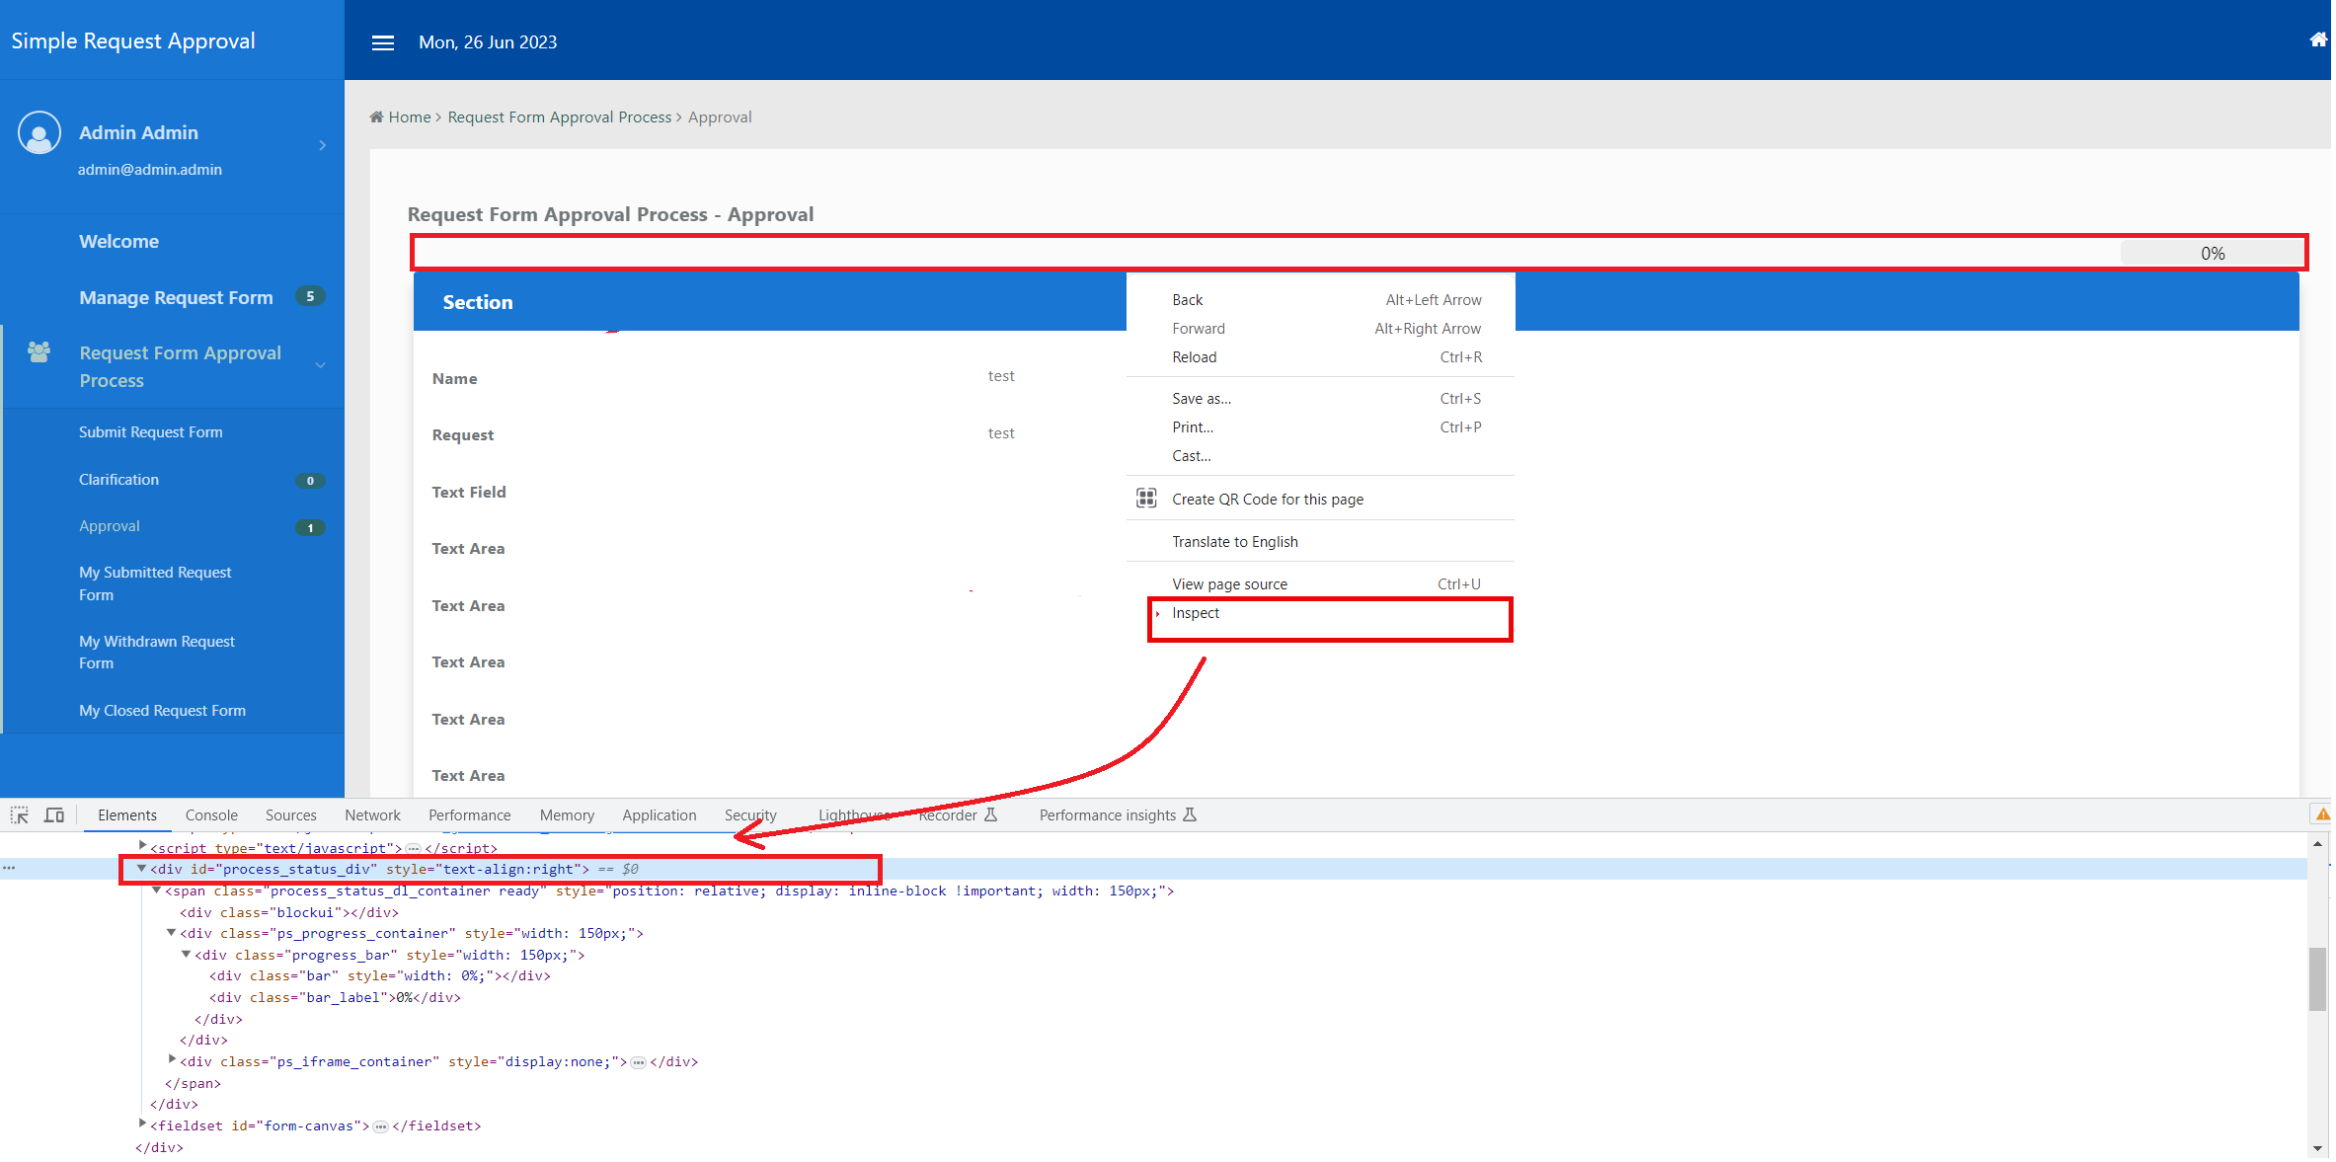Click the Manage Request Form badge 5

pyautogui.click(x=310, y=296)
